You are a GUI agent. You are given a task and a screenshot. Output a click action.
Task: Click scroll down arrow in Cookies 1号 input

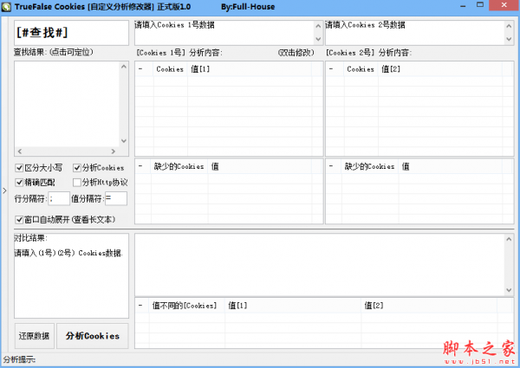(318, 39)
